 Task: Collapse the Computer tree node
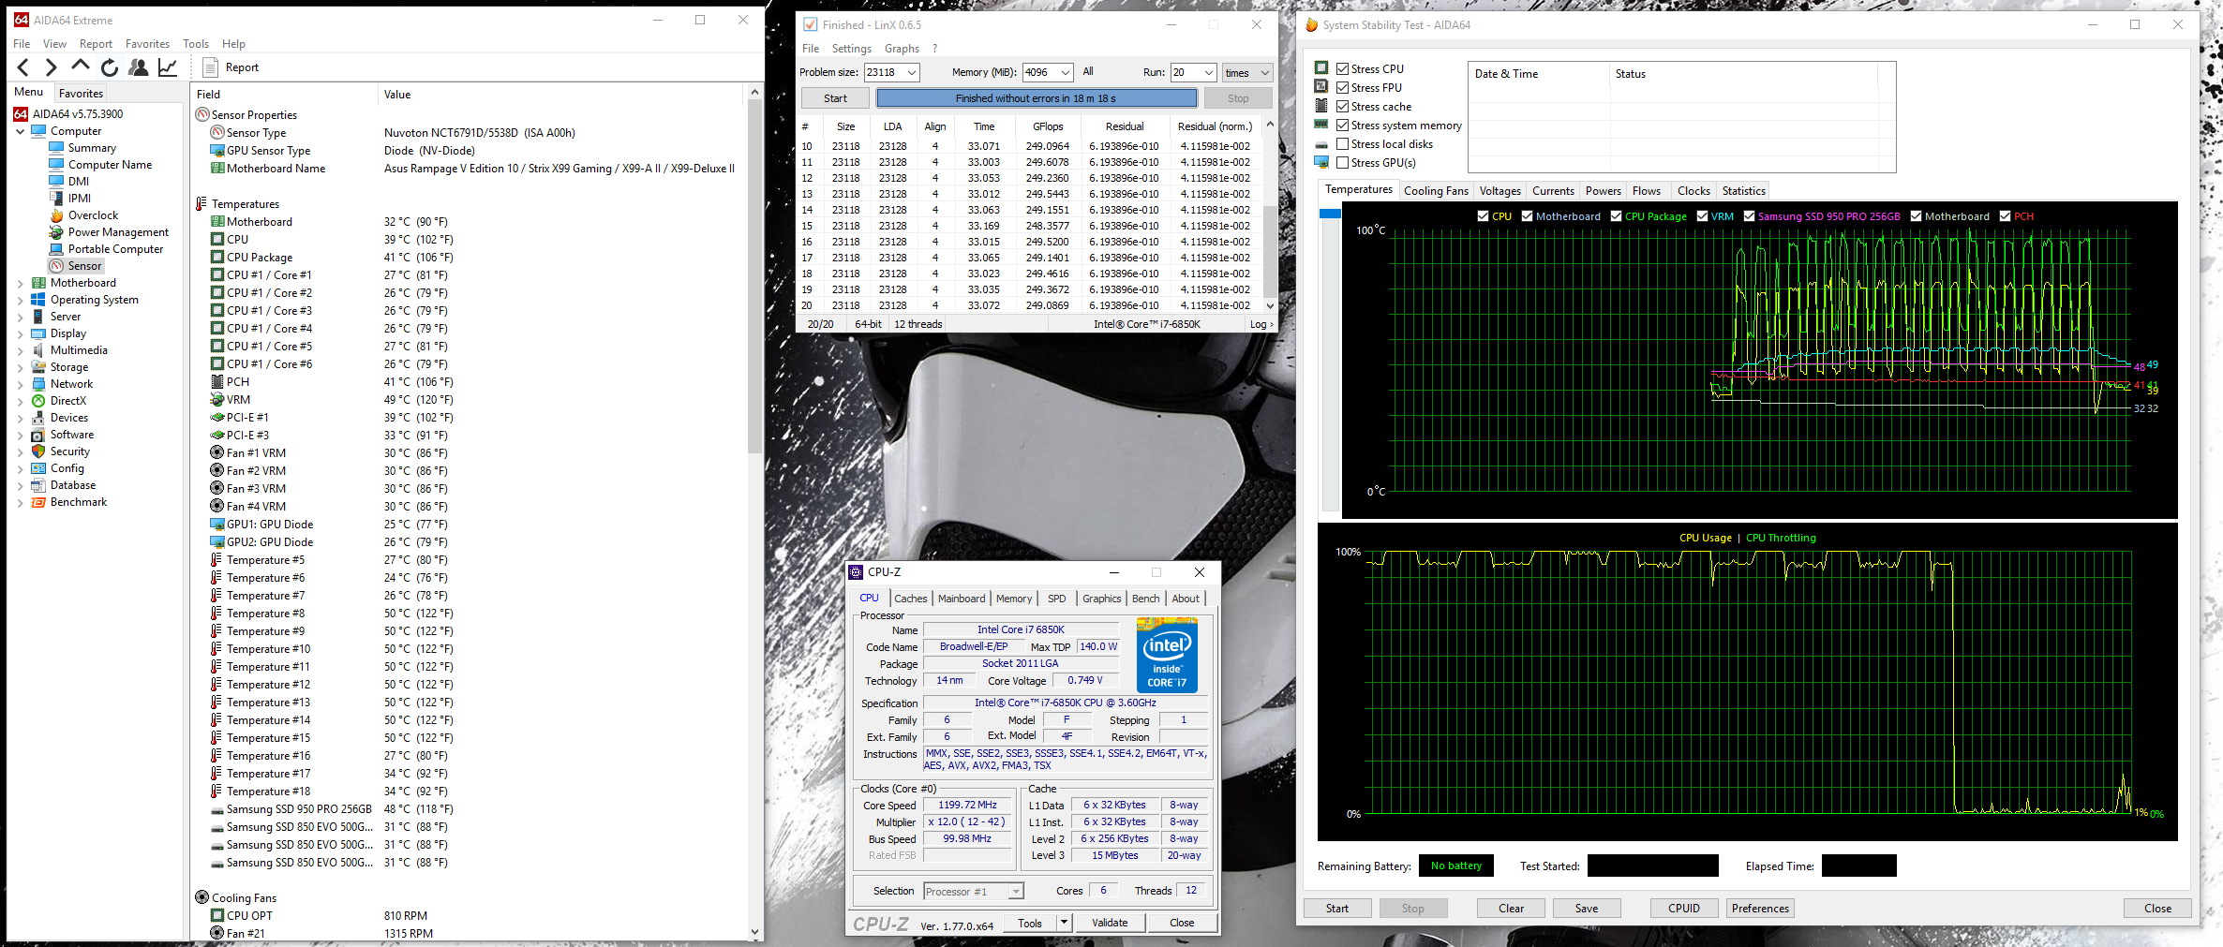[21, 131]
